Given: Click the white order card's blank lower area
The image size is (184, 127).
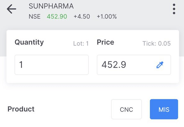Looking at the screenshot, I should point(93,79).
